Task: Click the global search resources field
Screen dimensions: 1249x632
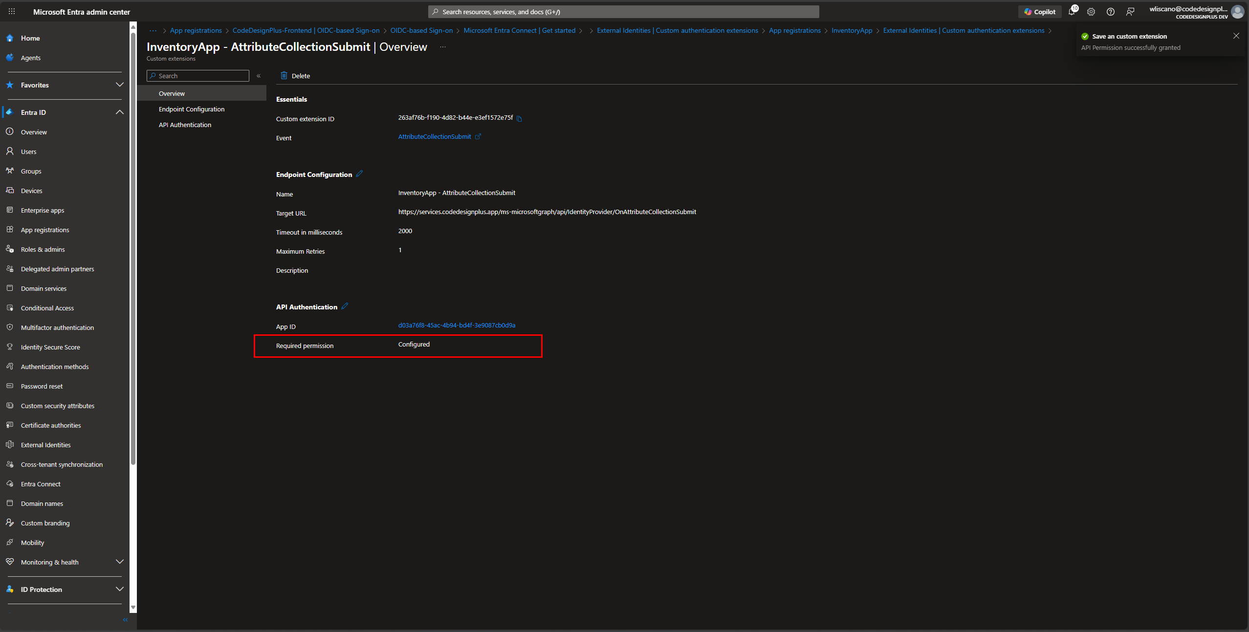Action: tap(623, 12)
